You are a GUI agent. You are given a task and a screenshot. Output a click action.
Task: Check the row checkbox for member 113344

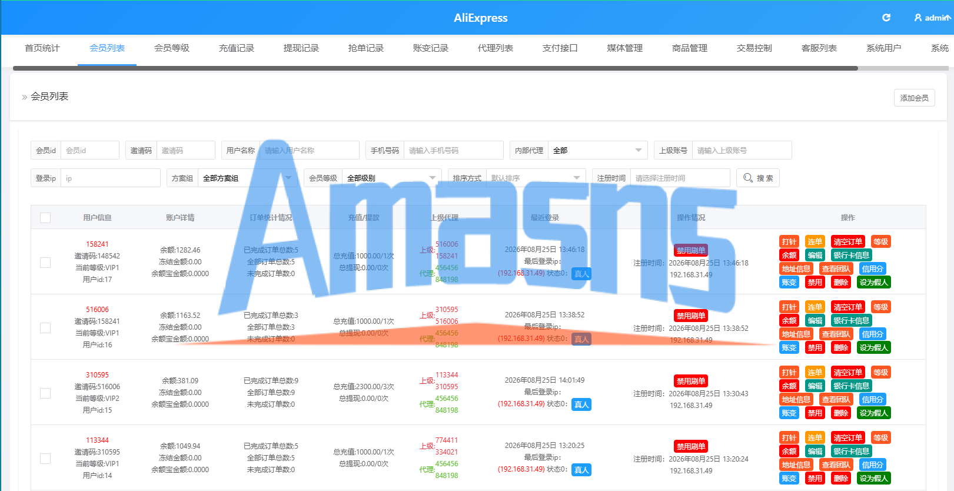45,458
